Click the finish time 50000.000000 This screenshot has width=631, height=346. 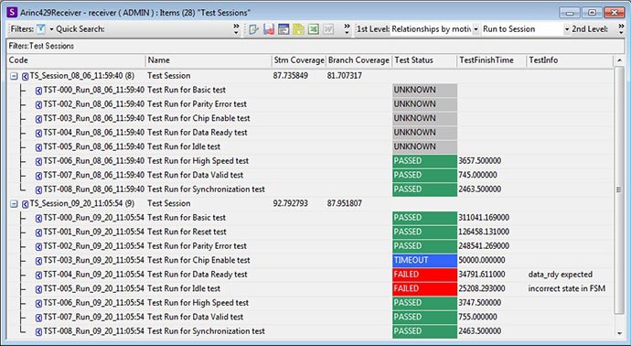tap(481, 260)
